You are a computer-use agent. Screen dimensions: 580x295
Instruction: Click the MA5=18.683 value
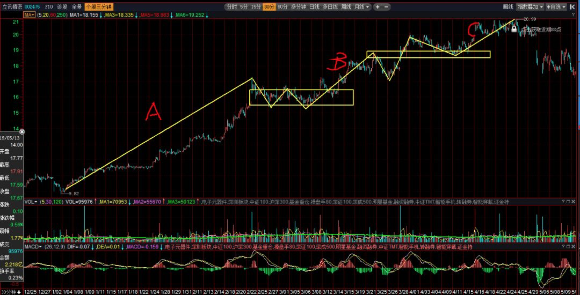[x=155, y=15]
